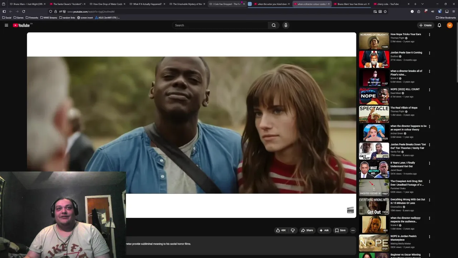Open the Fireworks bookmarks folder
Screen dimensions: 458x258
(x=32, y=18)
